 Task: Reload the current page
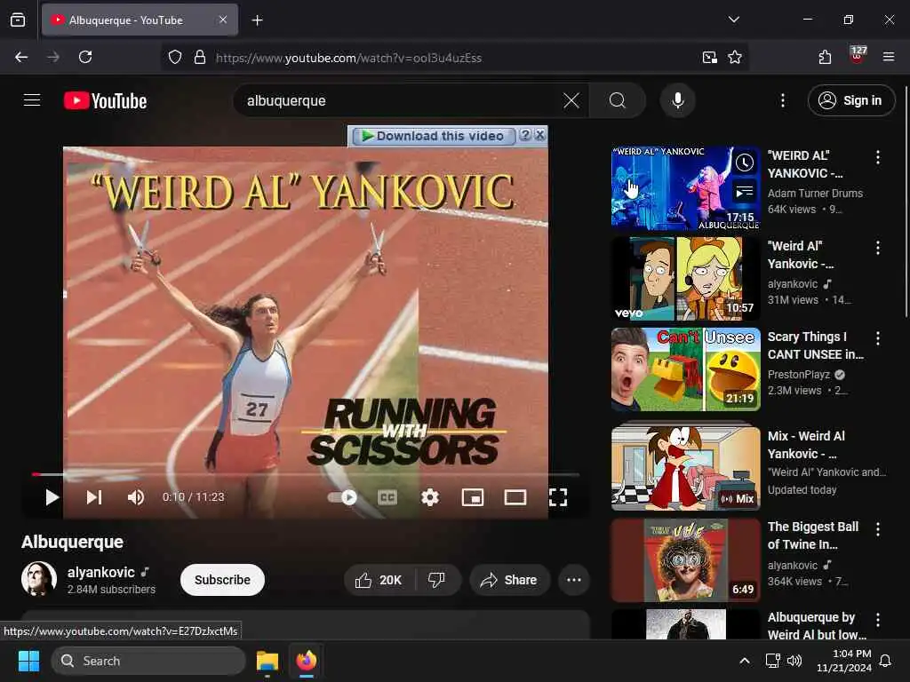[85, 57]
